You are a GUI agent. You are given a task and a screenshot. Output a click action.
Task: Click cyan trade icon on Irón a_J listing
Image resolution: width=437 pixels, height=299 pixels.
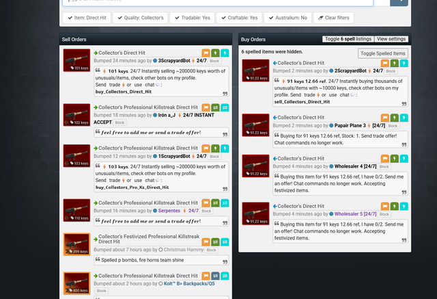(x=225, y=107)
